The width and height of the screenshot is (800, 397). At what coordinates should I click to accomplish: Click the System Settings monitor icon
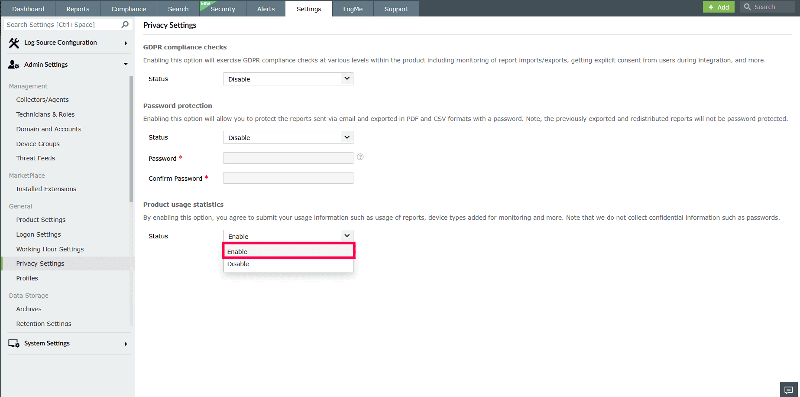coord(14,343)
